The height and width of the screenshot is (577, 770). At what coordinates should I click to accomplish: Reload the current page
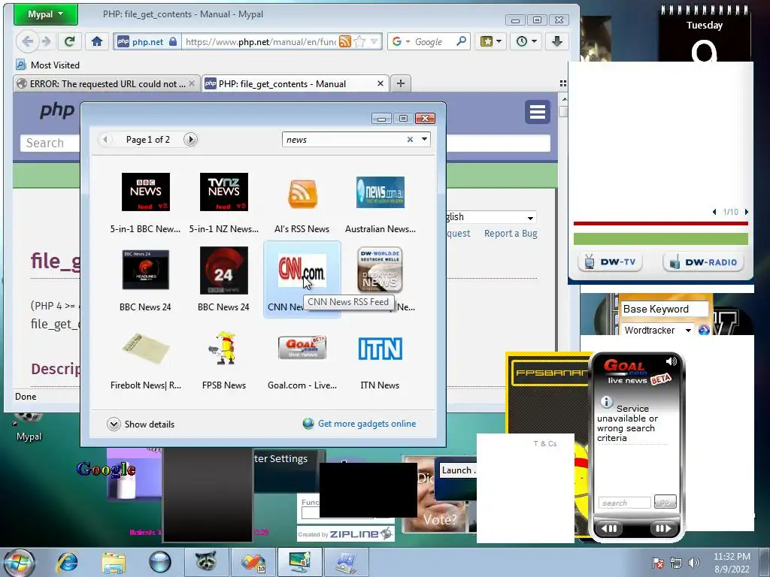tap(69, 42)
